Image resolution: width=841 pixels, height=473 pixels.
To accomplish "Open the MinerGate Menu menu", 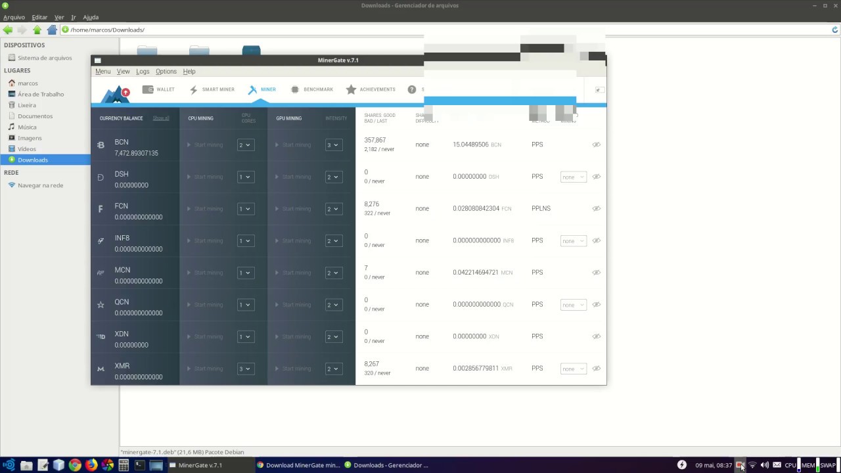I will tap(103, 72).
